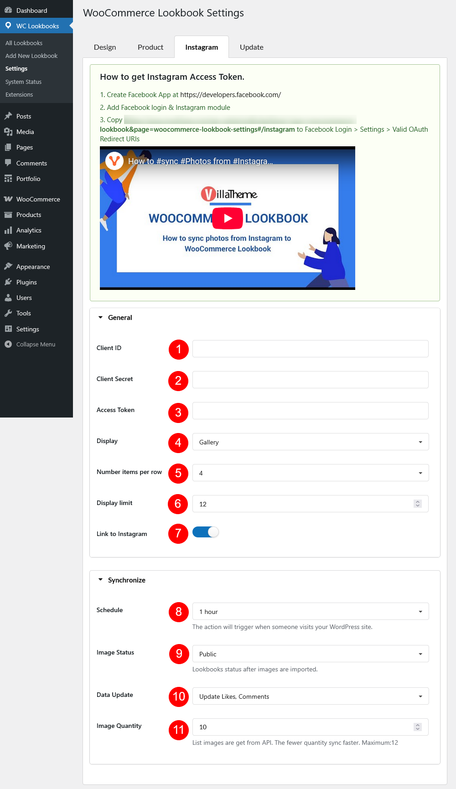Click the Settings sliders icon in sidebar

8,329
